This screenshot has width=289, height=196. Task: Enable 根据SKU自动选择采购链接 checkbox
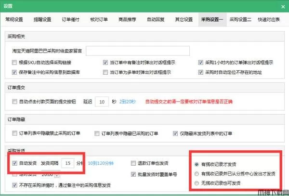pyautogui.click(x=14, y=63)
